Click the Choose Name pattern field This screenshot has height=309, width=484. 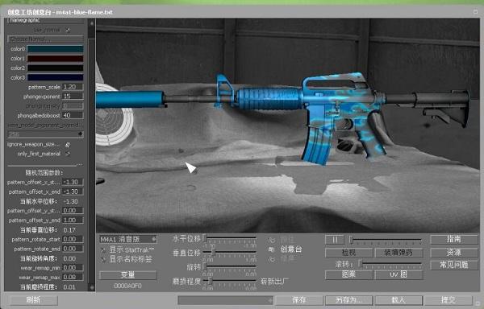(x=45, y=39)
